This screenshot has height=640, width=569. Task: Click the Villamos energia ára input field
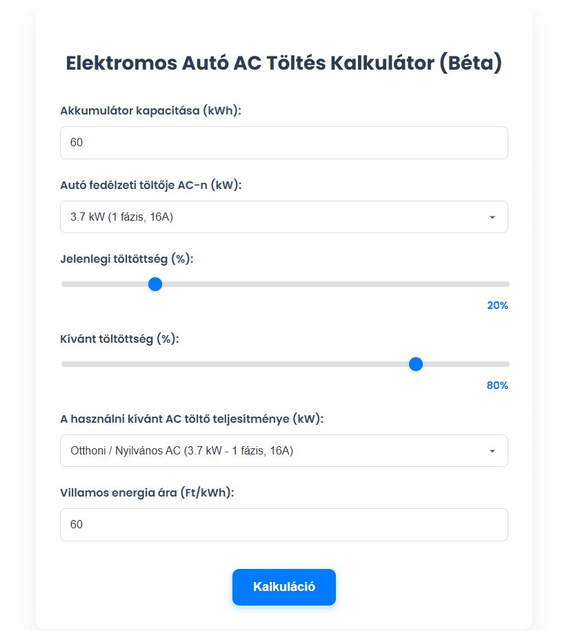(284, 524)
